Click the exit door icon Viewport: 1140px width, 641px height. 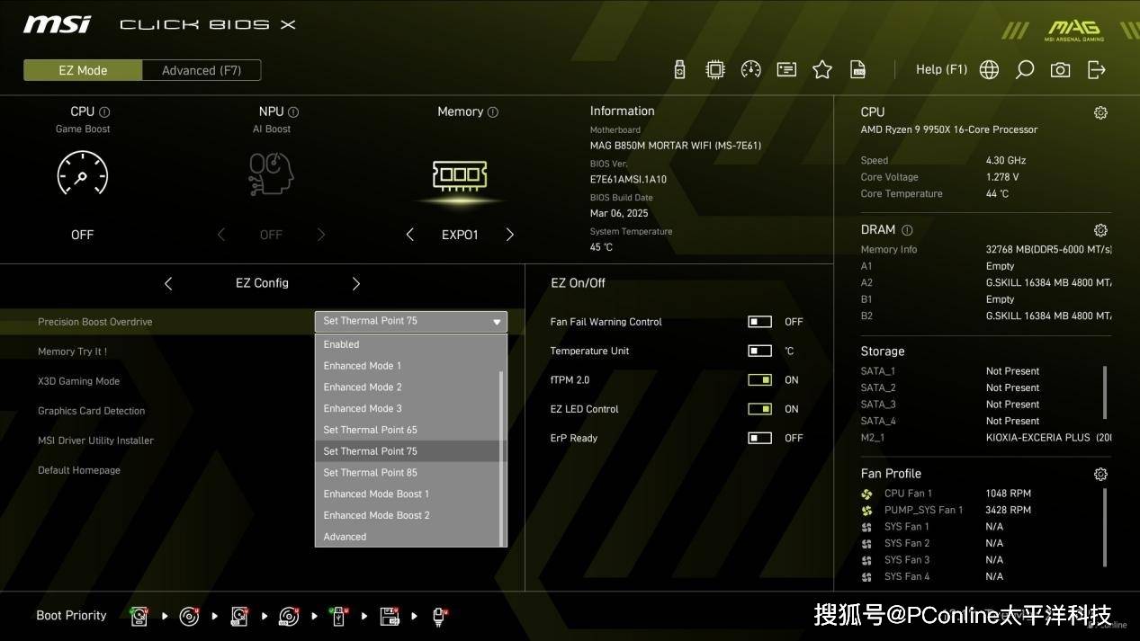pos(1097,69)
